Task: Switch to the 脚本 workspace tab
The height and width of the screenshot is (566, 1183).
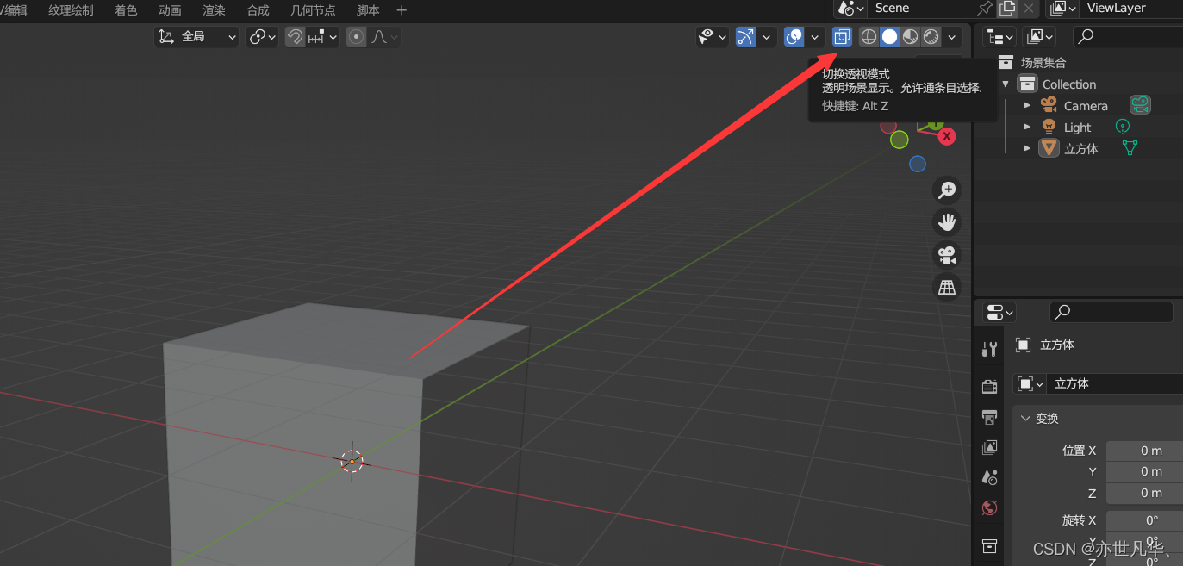Action: click(x=368, y=10)
